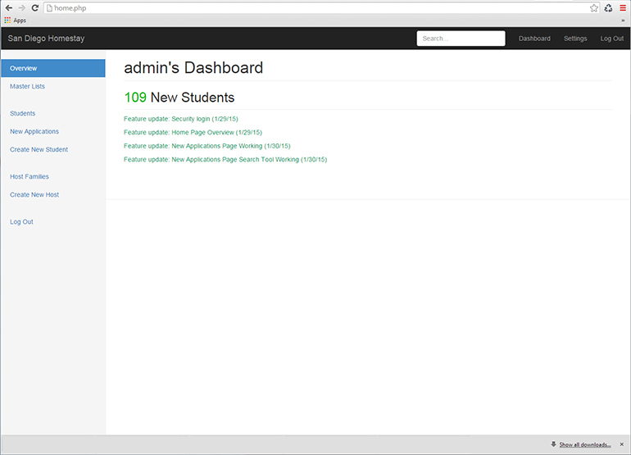This screenshot has width=631, height=455.
Task: Click the browser back arrow
Action: click(x=8, y=7)
